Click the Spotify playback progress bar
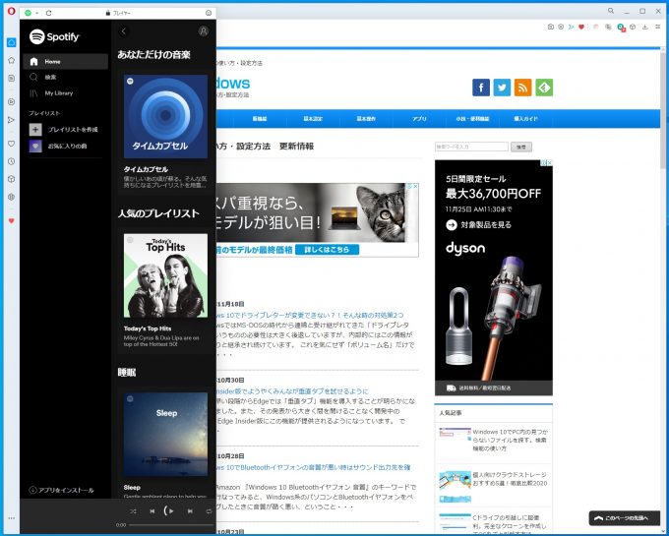The image size is (669, 536). tap(170, 525)
